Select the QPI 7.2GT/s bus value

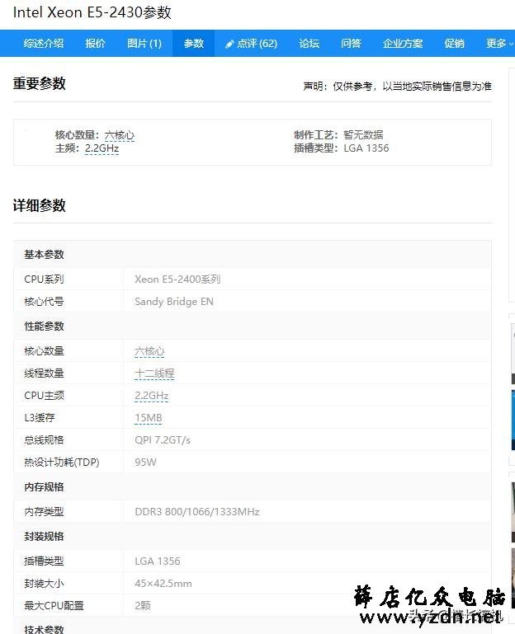click(x=163, y=440)
